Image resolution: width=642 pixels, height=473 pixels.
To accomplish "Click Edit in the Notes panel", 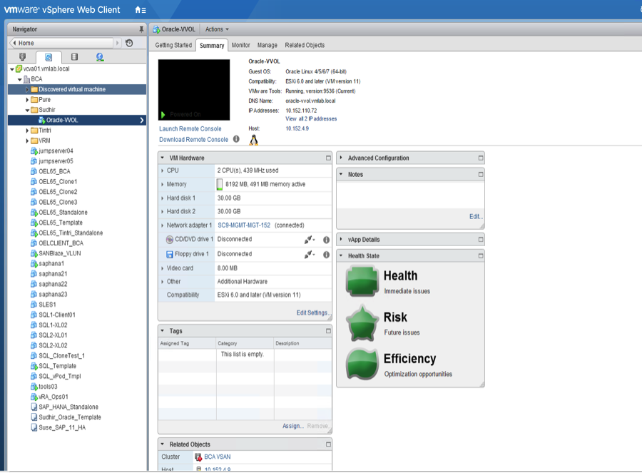I will coord(476,216).
